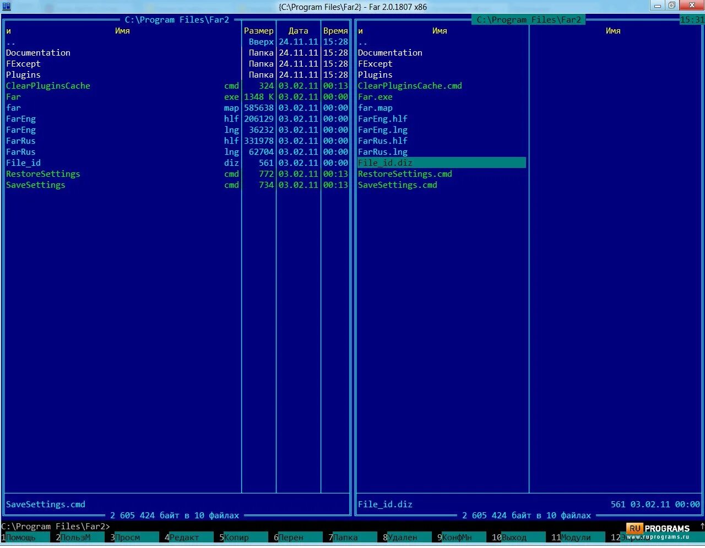The height and width of the screenshot is (548, 705).
Task: Click the Время column header
Action: [335, 31]
